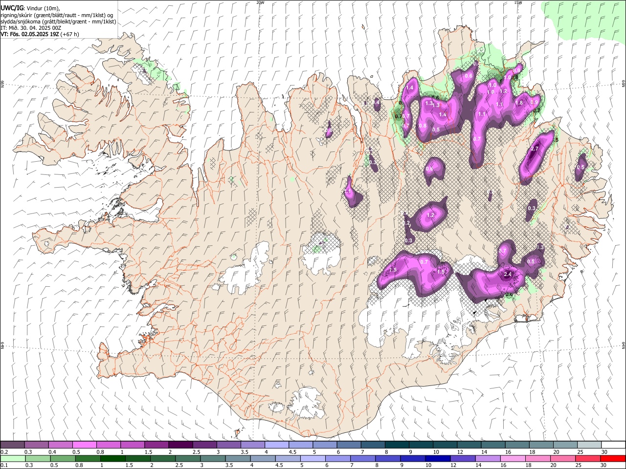Click valid time 'VT: Fös. 02.05.2025 19Z (+67 h)'
The height and width of the screenshot is (469, 626).
[x=40, y=34]
